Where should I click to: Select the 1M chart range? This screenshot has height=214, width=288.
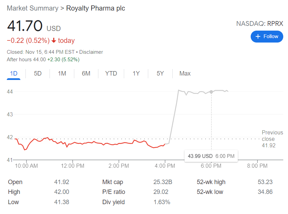(x=62, y=73)
